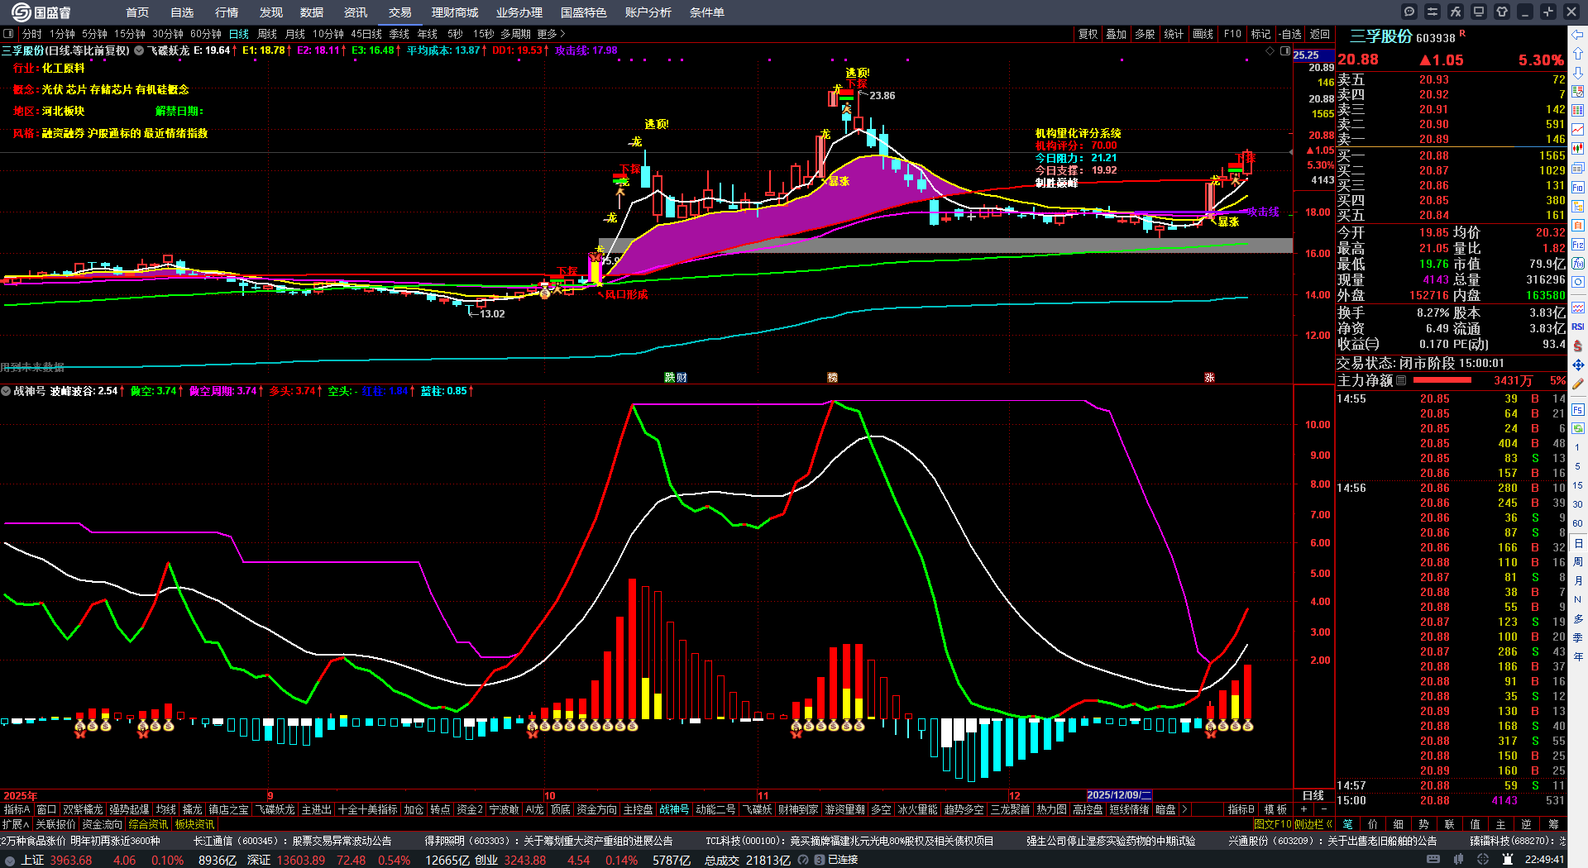Open 图文F10 link
Image resolution: width=1588 pixels, height=868 pixels.
[x=1271, y=824]
